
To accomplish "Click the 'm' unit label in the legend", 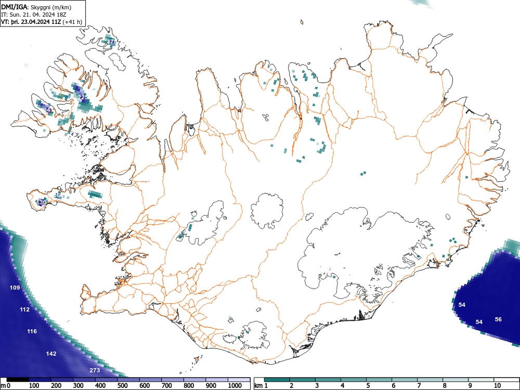I will pos(4,386).
